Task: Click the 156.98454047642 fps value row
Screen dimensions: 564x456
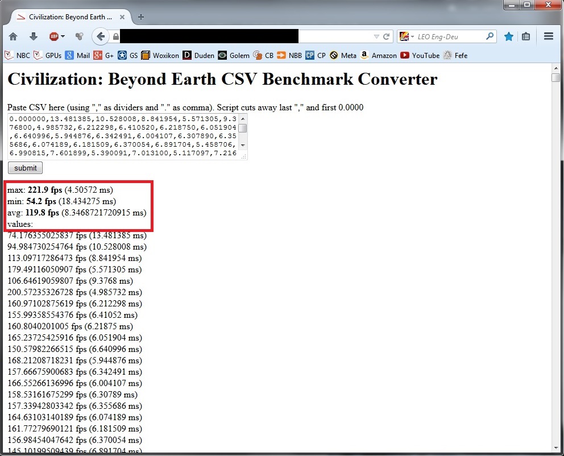Action: (x=74, y=440)
